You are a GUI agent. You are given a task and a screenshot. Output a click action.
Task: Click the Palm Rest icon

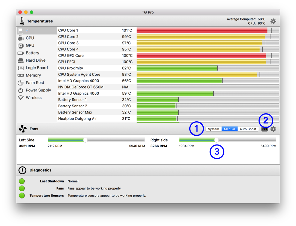click(21, 83)
